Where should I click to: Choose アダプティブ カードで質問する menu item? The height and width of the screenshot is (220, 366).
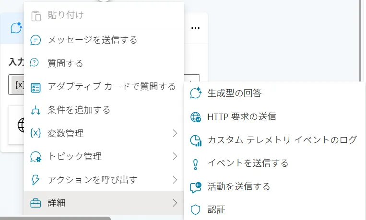[x=111, y=87]
